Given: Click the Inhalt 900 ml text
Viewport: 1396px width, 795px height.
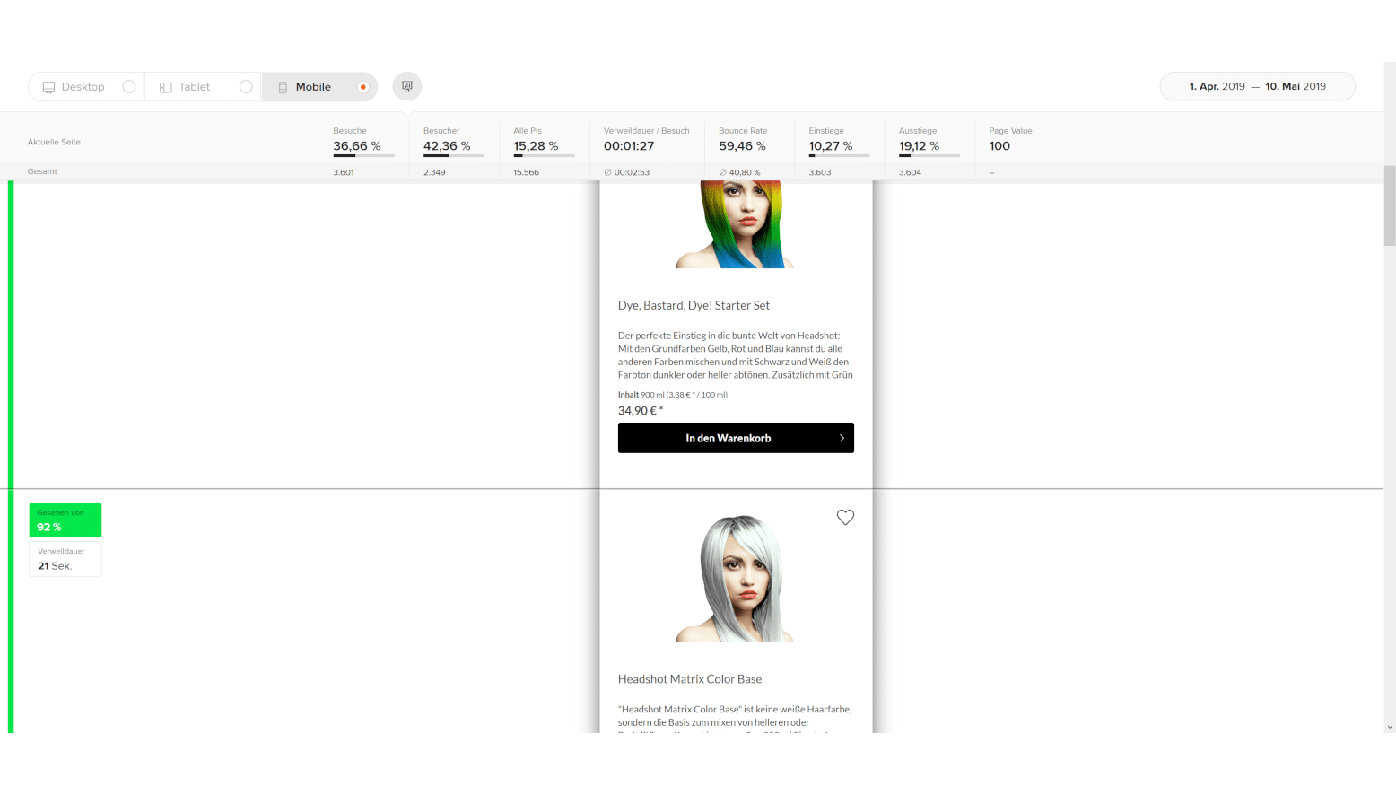Looking at the screenshot, I should point(673,395).
